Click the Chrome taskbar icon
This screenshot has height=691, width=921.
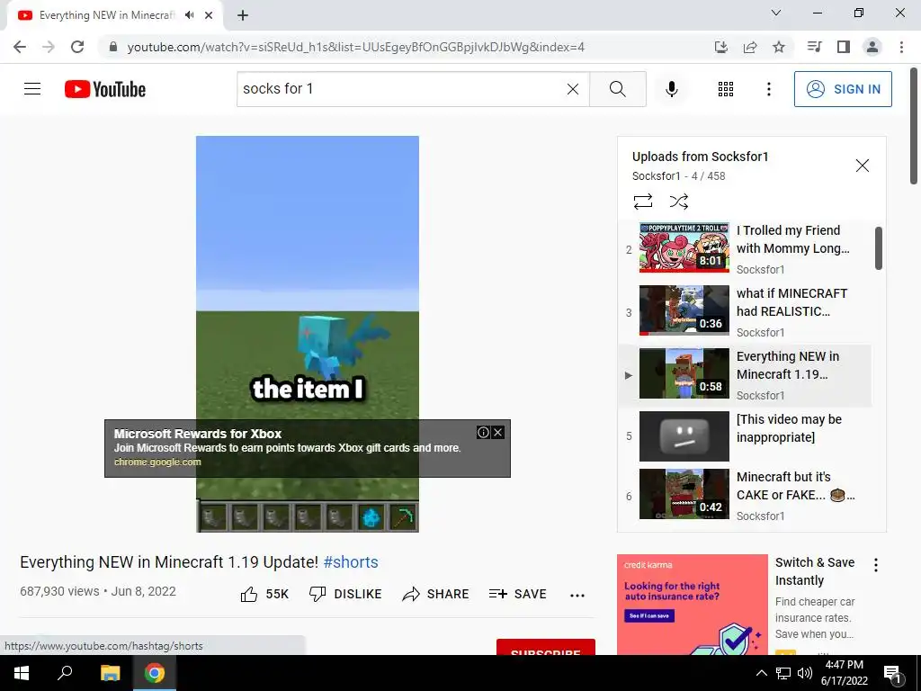pos(155,673)
